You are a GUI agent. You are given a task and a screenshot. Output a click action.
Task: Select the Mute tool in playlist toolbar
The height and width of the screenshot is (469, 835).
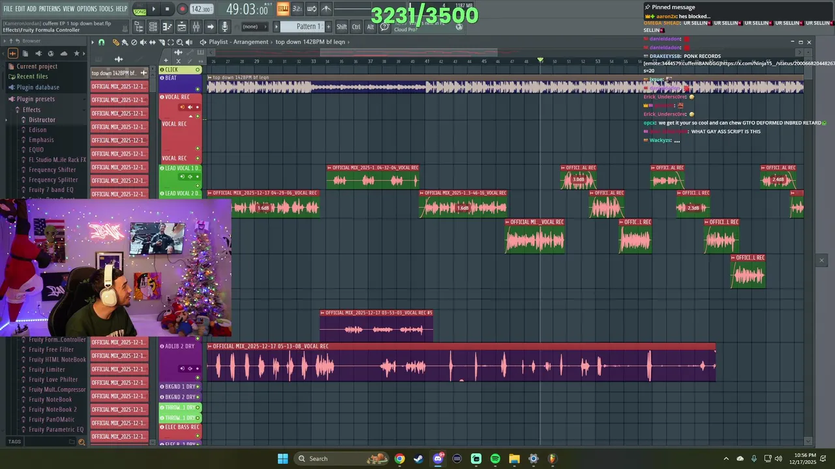(x=143, y=42)
